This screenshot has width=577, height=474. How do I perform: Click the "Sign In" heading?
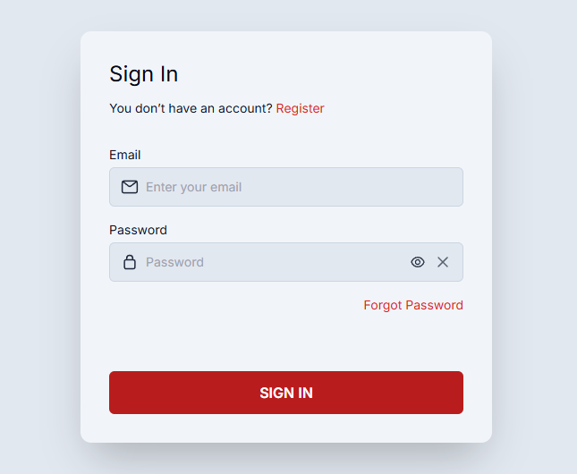coord(143,74)
